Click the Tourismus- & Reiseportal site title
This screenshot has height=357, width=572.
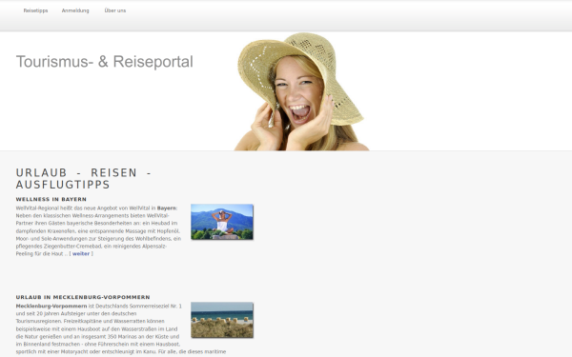point(104,62)
